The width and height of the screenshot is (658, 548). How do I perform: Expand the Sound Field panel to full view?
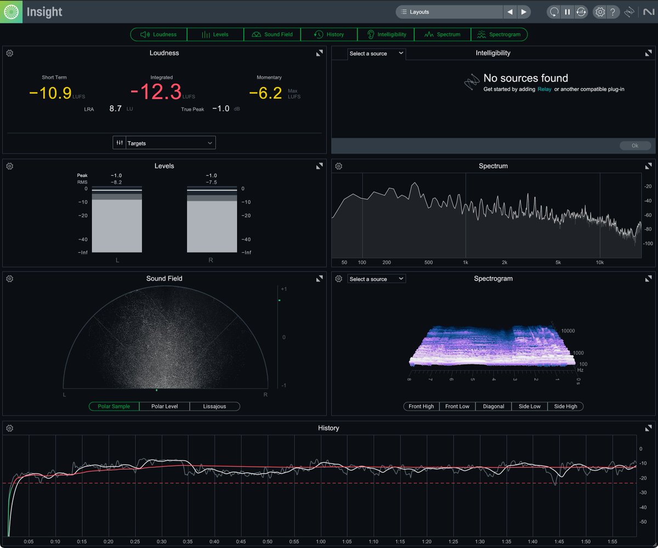(319, 279)
